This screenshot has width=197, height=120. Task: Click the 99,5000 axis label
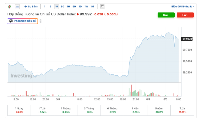(187, 61)
